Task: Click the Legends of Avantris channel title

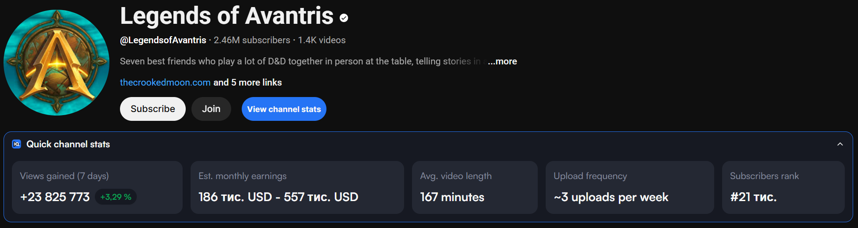Action: pyautogui.click(x=227, y=16)
